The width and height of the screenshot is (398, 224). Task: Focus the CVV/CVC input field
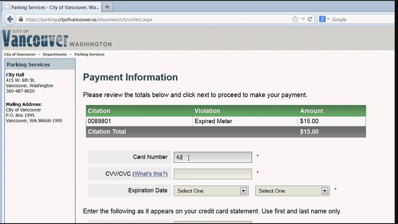(x=213, y=174)
